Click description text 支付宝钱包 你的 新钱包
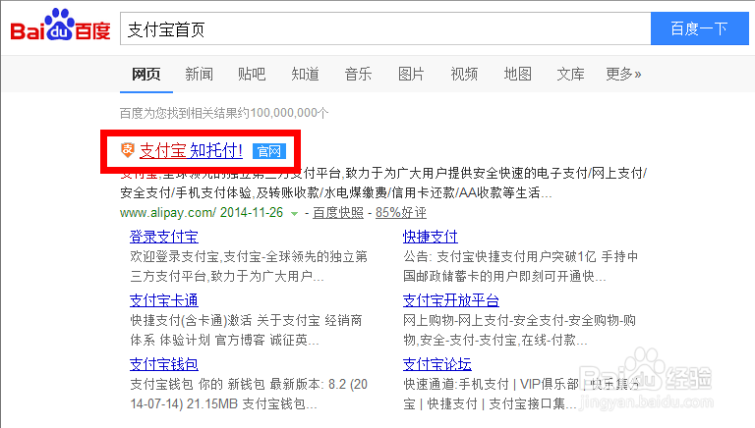 198,385
